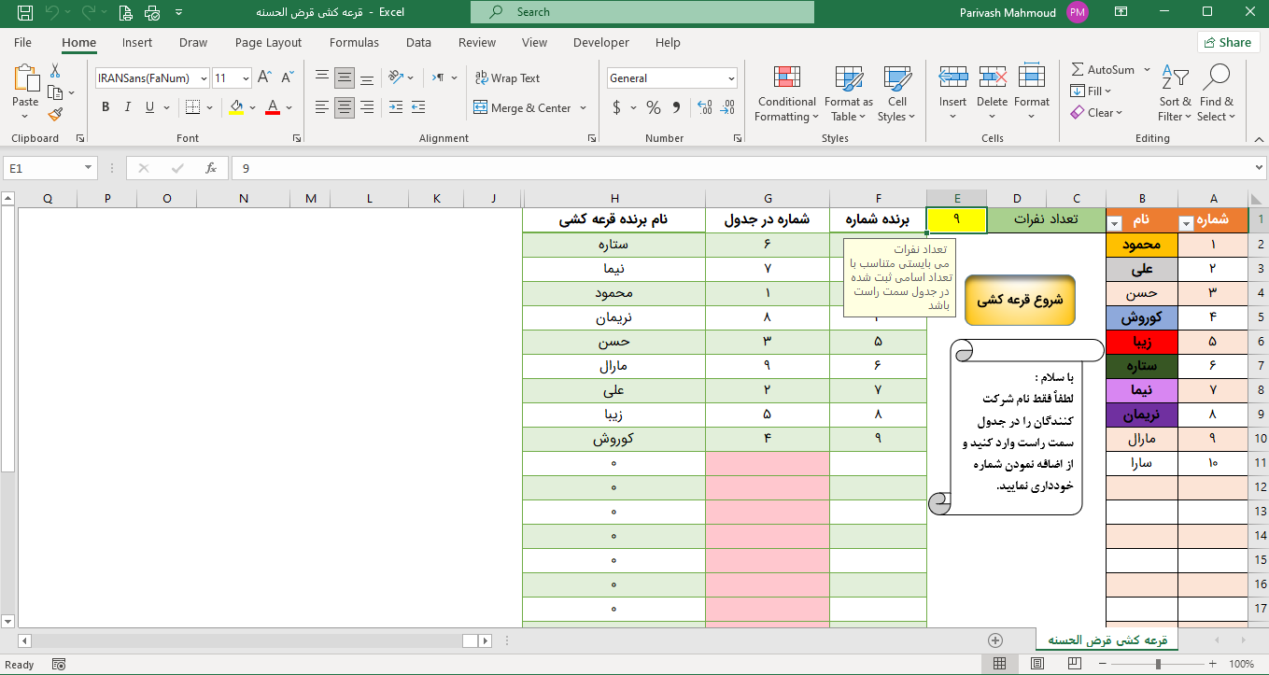
Task: Click the Insert Function fx icon
Action: tap(212, 168)
